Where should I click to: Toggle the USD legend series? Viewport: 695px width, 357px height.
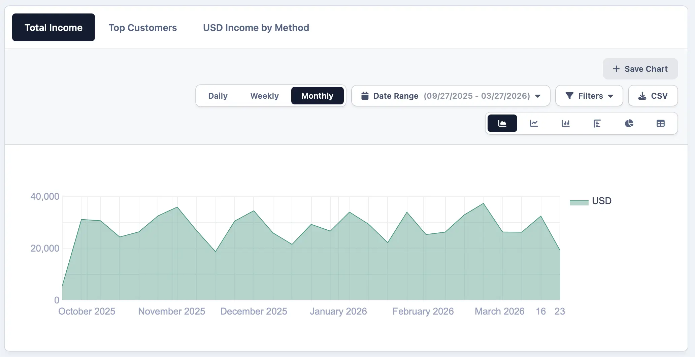[x=591, y=201]
